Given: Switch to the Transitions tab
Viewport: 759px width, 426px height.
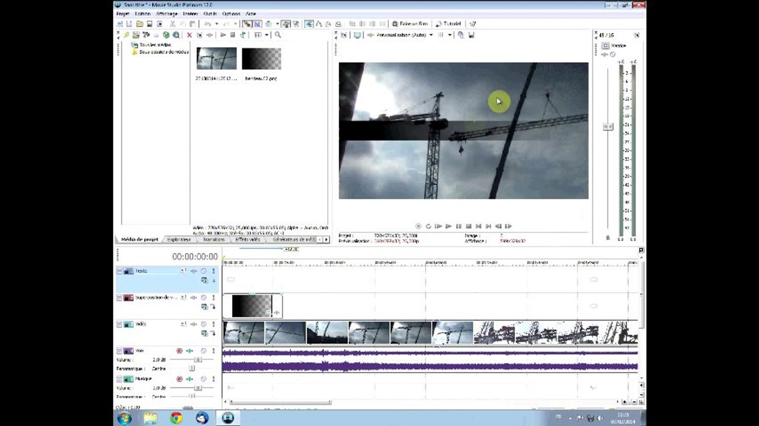Looking at the screenshot, I should [213, 240].
